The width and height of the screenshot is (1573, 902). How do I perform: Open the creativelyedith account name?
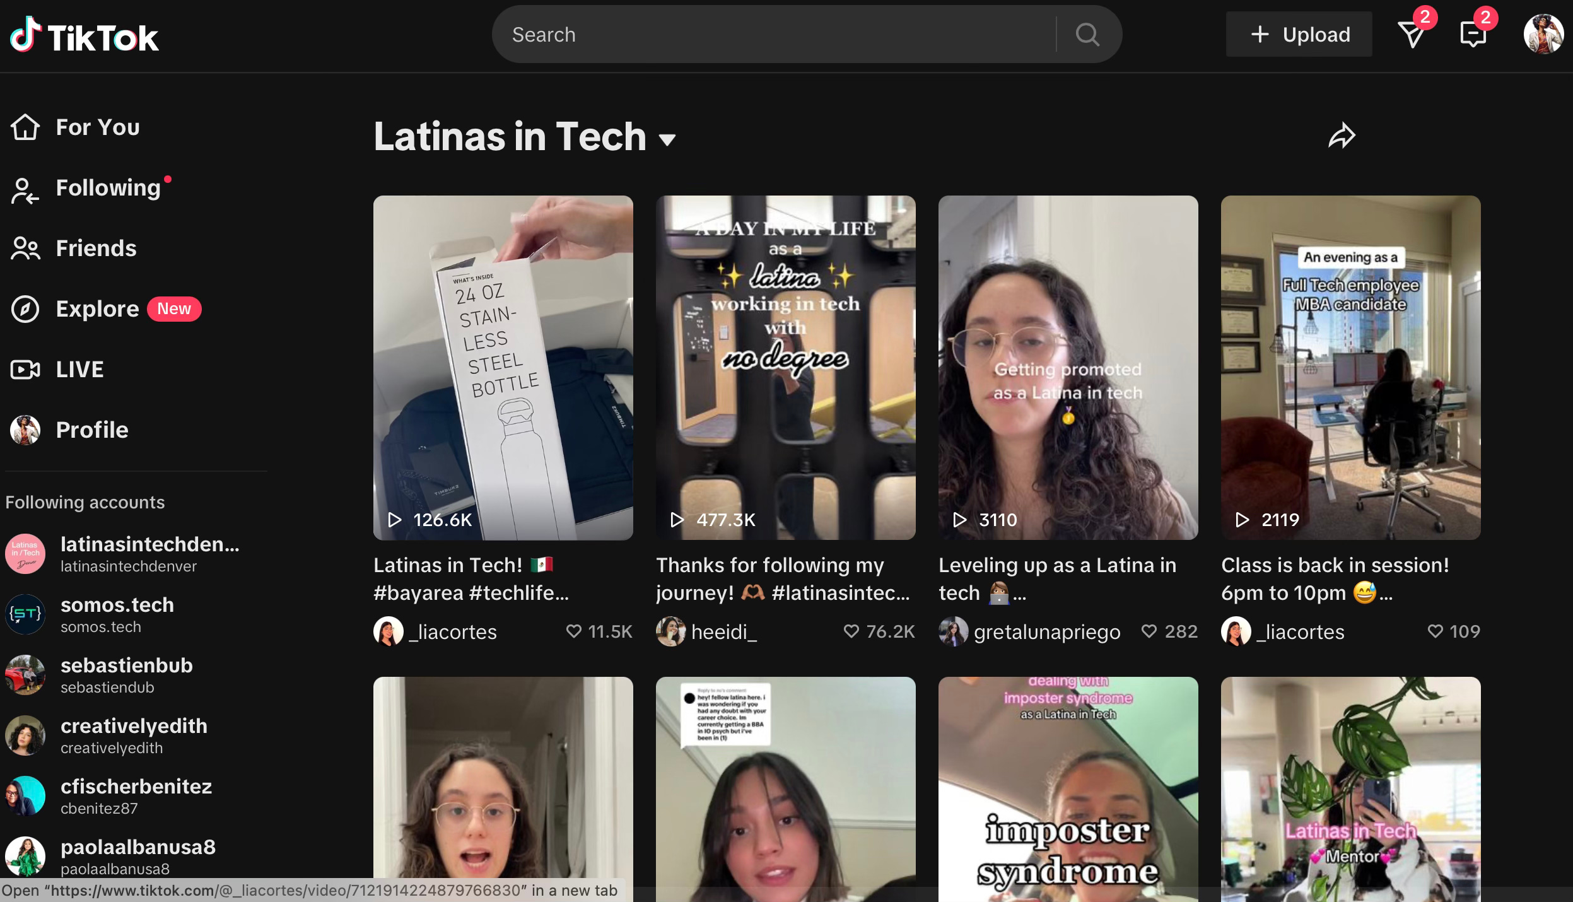pos(134,726)
